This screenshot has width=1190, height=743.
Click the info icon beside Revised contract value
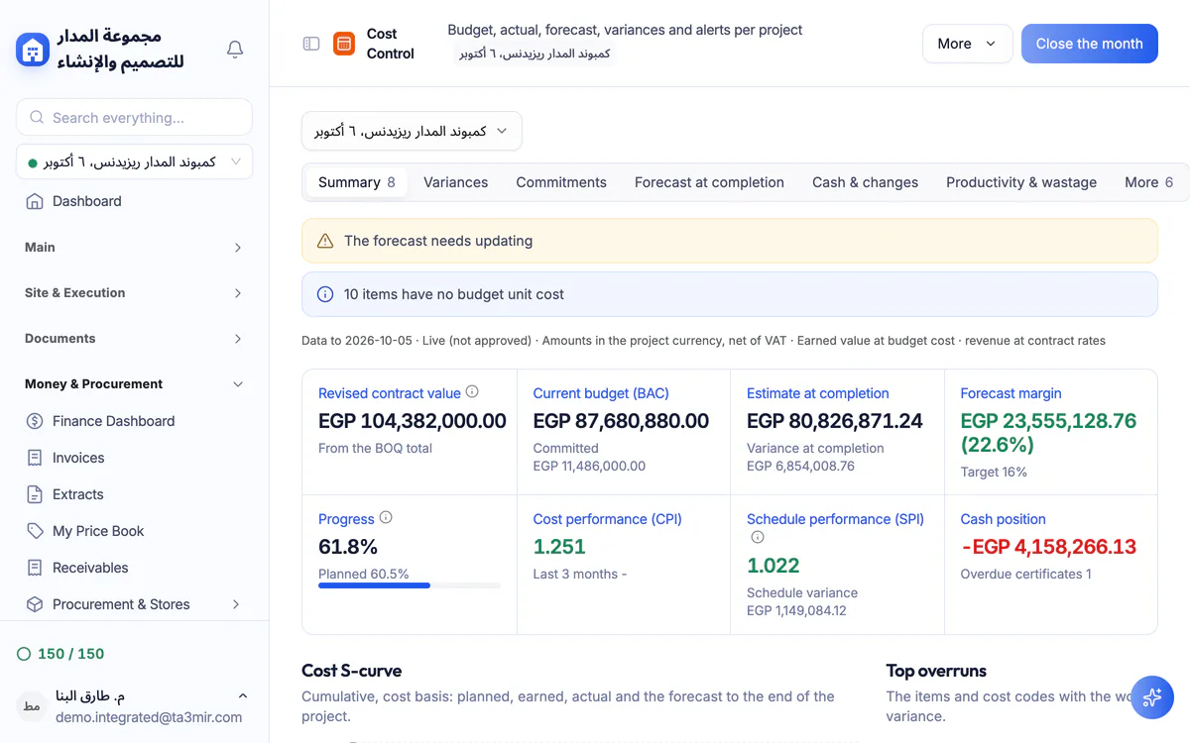472,392
